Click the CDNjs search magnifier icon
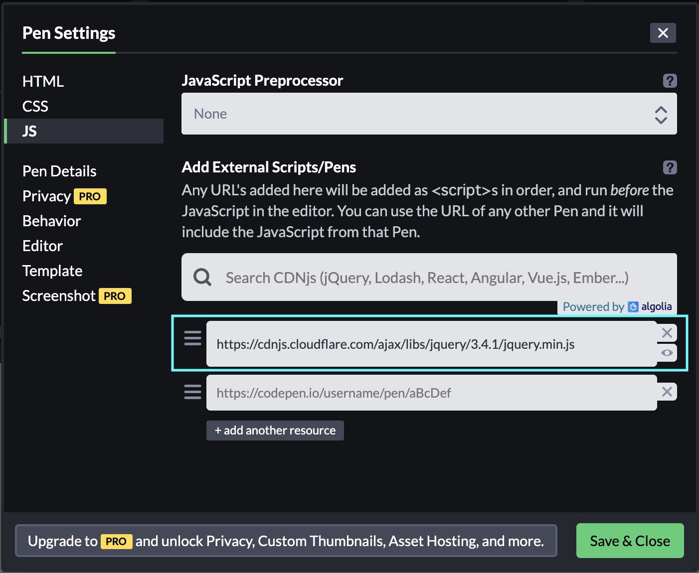Screen dimensions: 699x573 tap(202, 277)
